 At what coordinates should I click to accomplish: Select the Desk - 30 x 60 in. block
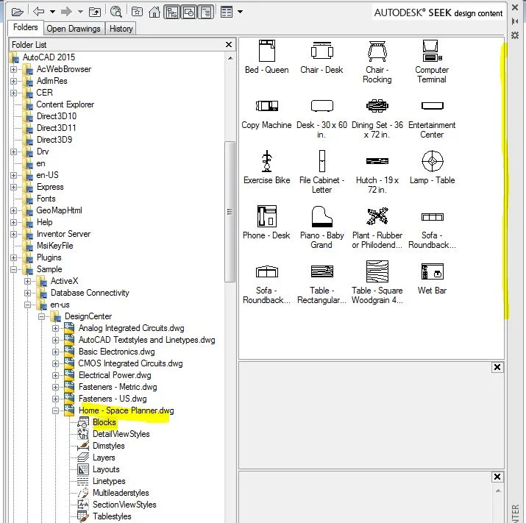pyautogui.click(x=321, y=119)
